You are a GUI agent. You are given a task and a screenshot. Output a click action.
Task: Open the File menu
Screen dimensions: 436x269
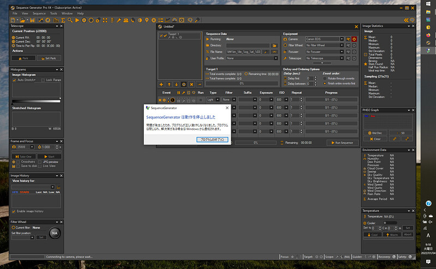15,13
